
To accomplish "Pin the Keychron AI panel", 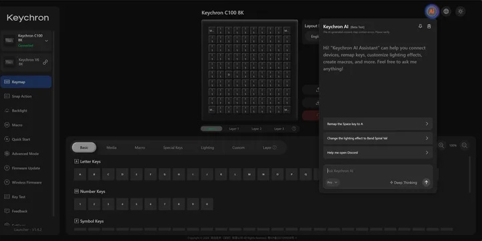I will click(420, 27).
